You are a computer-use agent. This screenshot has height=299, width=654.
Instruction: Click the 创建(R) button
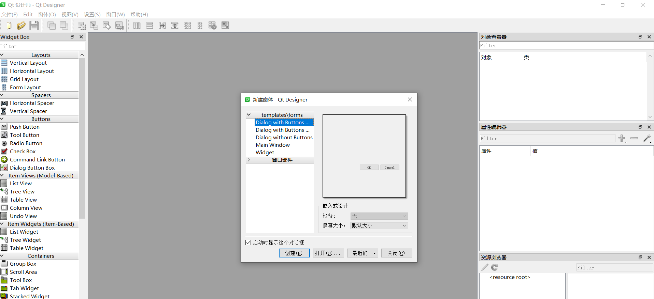[294, 253]
